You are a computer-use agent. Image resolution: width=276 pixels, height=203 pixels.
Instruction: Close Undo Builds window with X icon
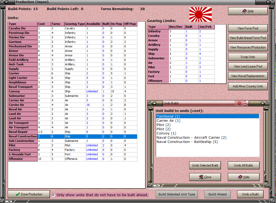pyautogui.click(x=263, y=103)
